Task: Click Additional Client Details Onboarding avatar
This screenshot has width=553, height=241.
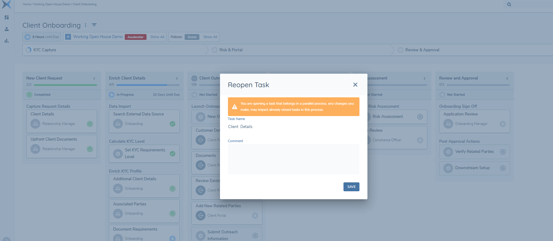Action: [x=118, y=189]
